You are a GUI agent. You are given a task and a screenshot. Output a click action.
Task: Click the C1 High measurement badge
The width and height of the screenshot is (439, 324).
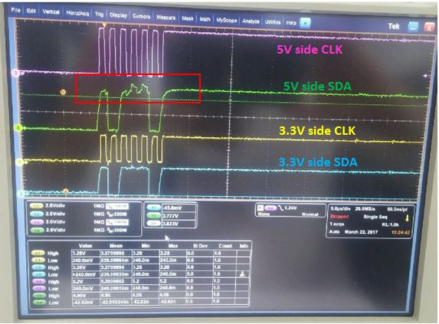tap(38, 254)
